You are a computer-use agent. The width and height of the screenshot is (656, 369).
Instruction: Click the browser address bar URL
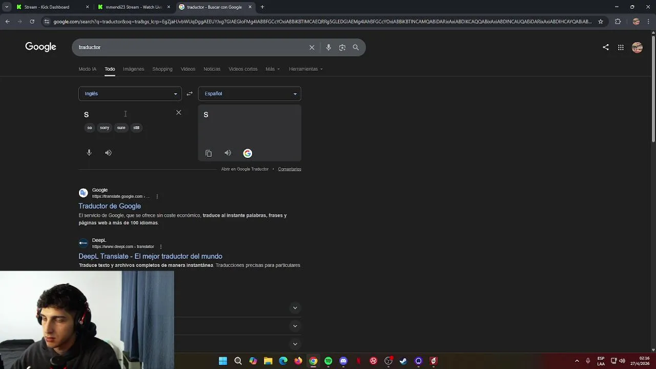pyautogui.click(x=323, y=22)
